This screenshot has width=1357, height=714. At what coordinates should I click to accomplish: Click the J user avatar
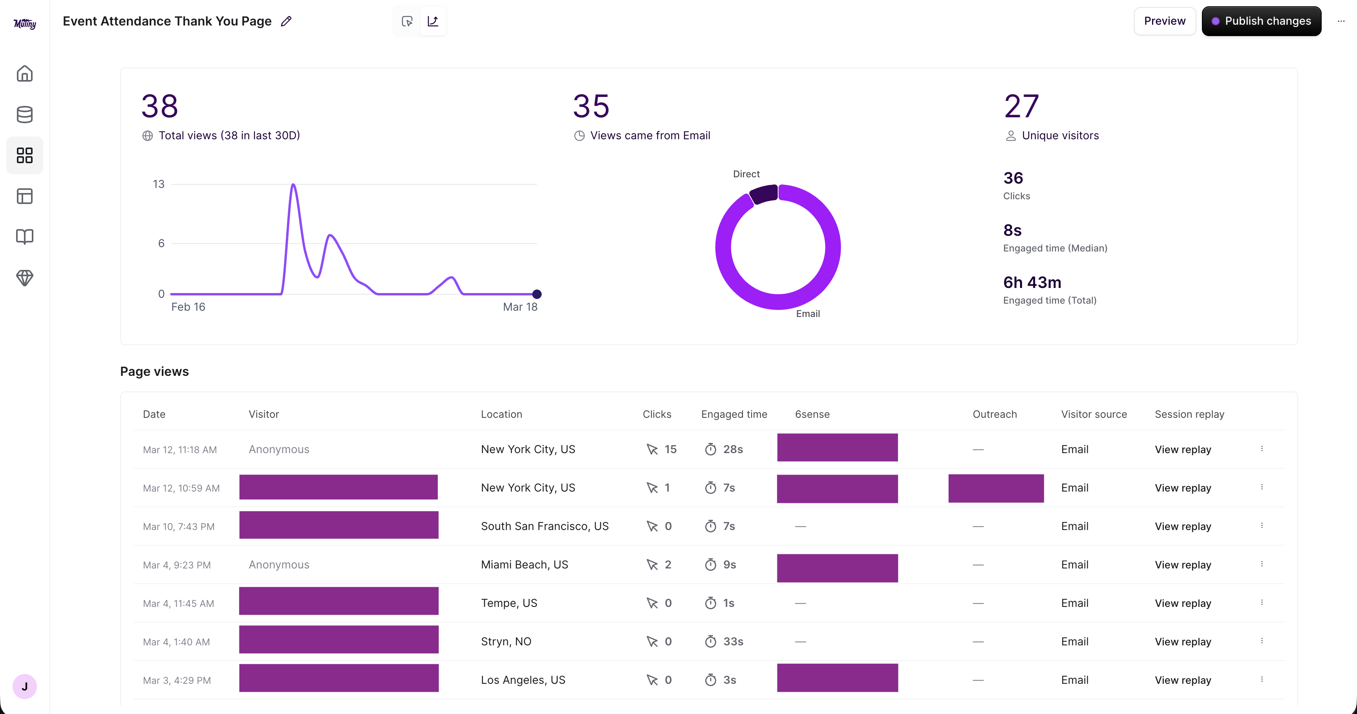coord(25,686)
